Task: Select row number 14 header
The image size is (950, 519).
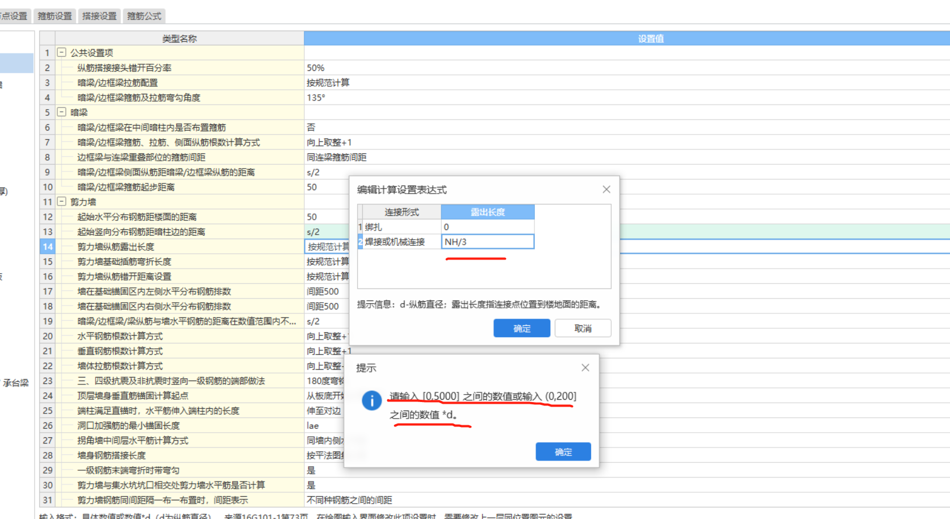Action: 47,246
